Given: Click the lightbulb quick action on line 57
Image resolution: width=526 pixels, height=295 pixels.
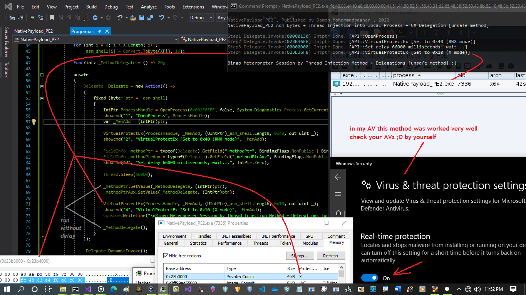Looking at the screenshot, I should point(34,122).
